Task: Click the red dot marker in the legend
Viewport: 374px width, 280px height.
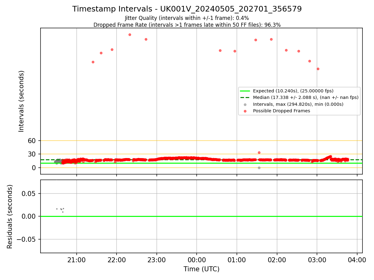Action: (x=245, y=111)
